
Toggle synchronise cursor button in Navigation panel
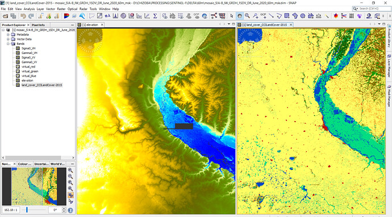click(x=70, y=201)
